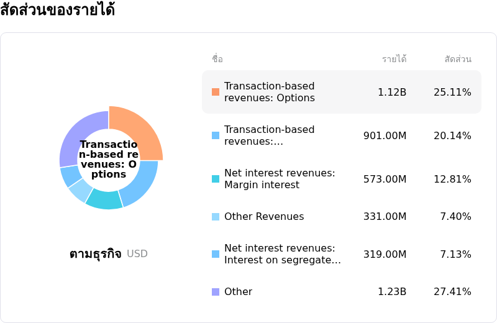Click the blue swatch beside 901.00M row
497x323 pixels.
pyautogui.click(x=216, y=135)
